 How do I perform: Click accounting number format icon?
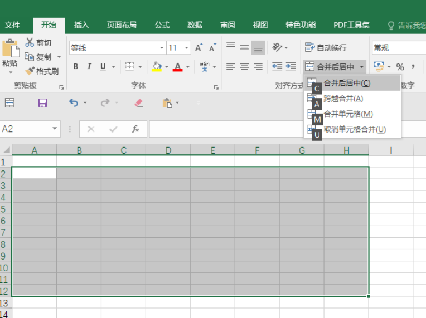point(379,66)
